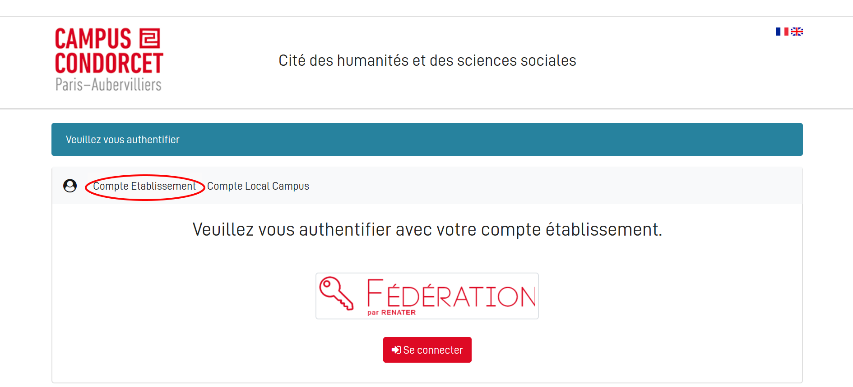Switch to English via the UK flag
This screenshot has width=853, height=387.
[x=797, y=32]
